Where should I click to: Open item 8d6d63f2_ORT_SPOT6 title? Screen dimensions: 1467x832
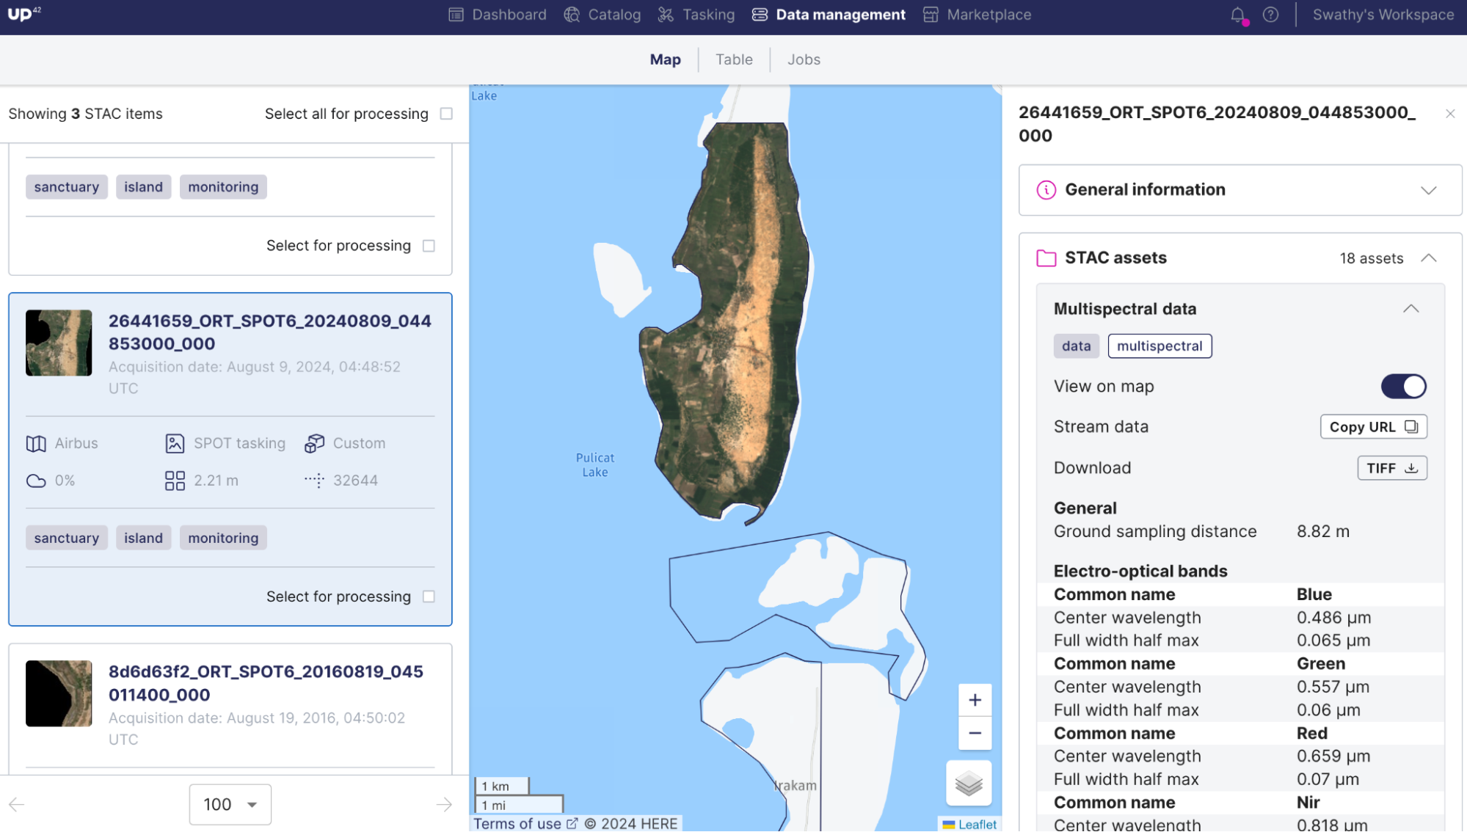pyautogui.click(x=266, y=684)
